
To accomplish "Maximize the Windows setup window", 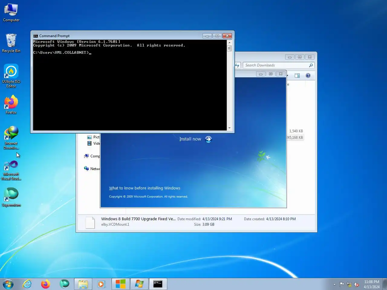I will point(271,74).
